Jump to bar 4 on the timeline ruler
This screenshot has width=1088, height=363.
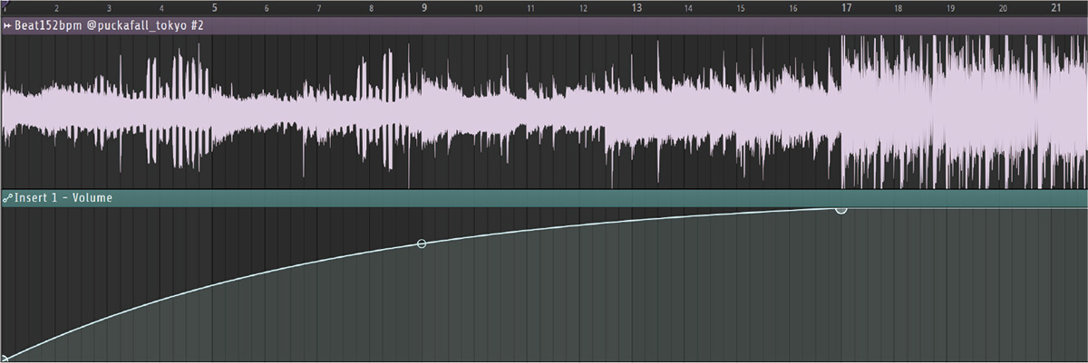pyautogui.click(x=161, y=8)
